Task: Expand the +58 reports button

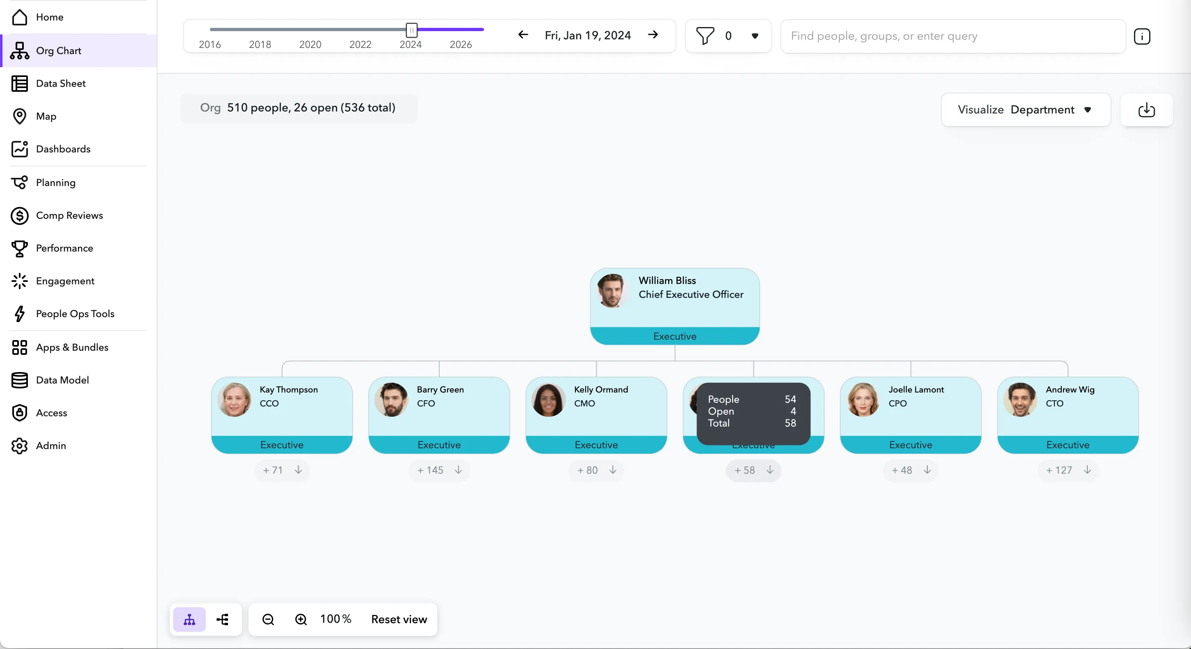Action: 754,470
